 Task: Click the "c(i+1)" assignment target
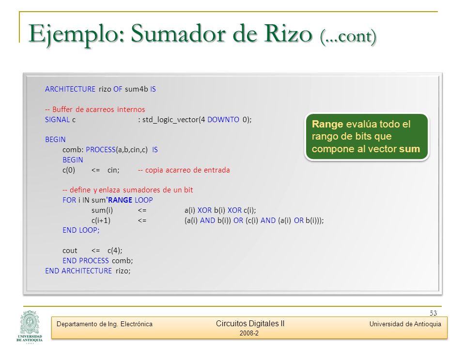101,221
